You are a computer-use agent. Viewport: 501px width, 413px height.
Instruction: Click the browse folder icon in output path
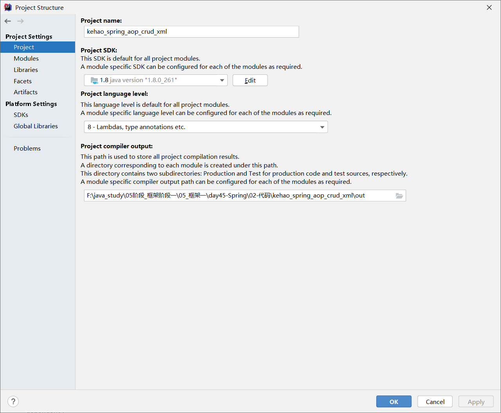(399, 196)
